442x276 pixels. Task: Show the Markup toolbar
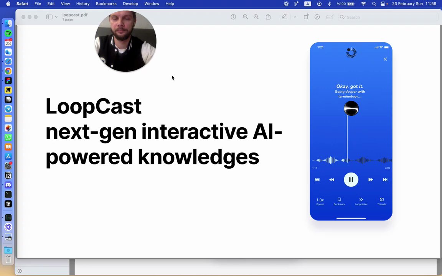[317, 17]
